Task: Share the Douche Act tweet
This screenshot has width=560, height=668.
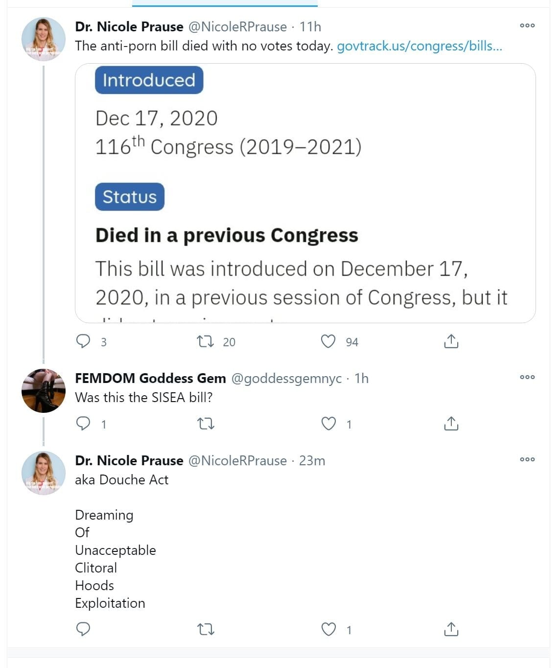Action: (451, 629)
